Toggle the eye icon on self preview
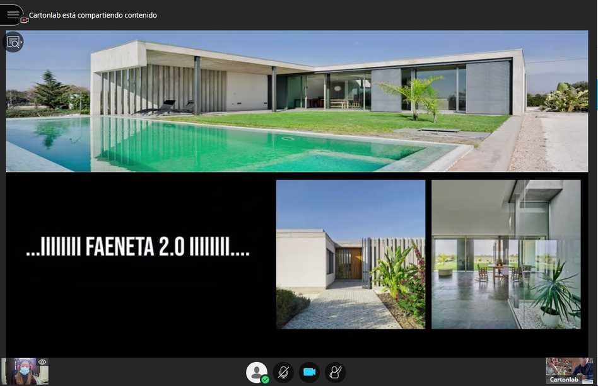This screenshot has height=386, width=598. tap(42, 362)
